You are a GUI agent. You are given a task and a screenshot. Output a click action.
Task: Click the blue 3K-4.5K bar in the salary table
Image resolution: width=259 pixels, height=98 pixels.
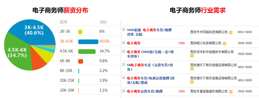pos(88,42)
